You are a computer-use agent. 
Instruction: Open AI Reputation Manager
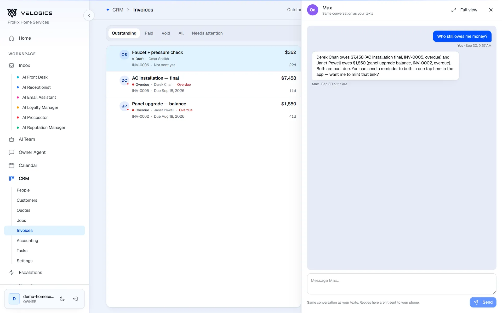(x=44, y=128)
